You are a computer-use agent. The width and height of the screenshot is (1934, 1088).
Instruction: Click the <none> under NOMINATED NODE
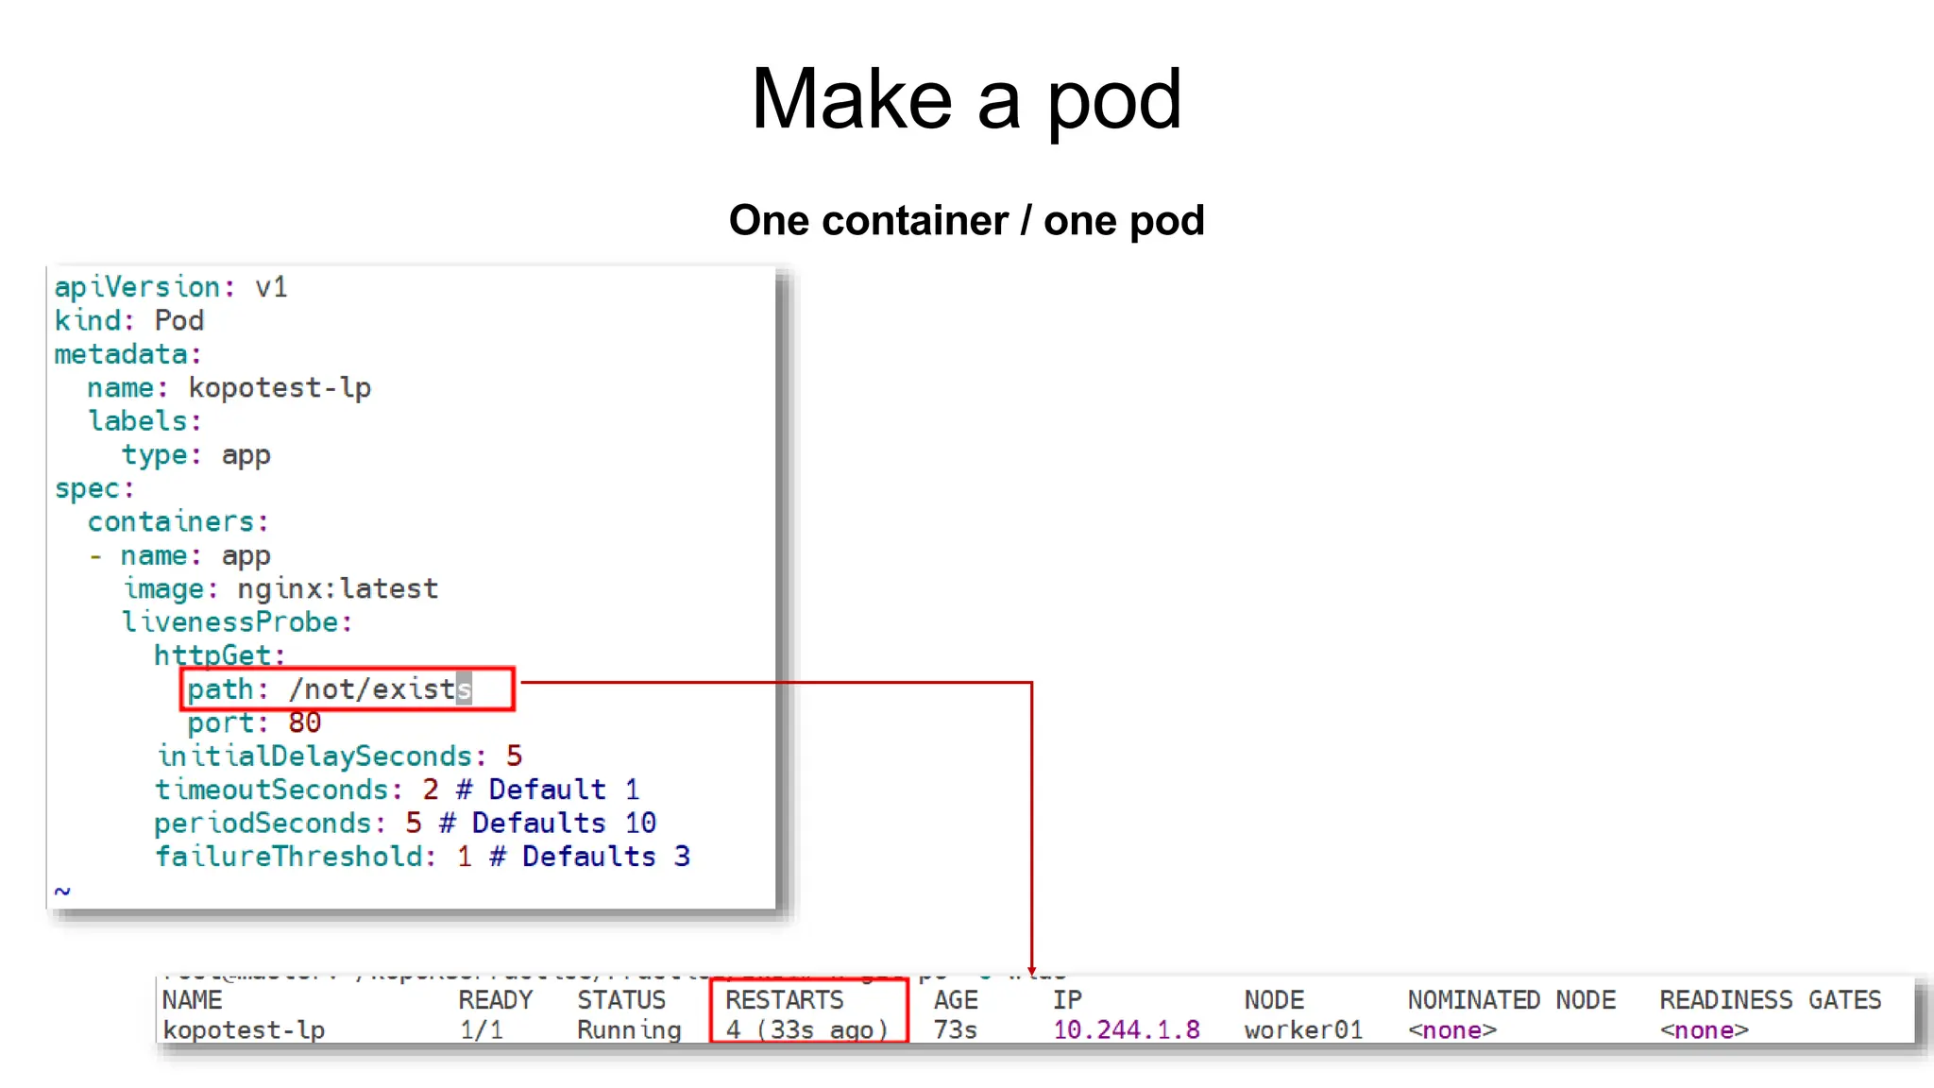pos(1452,1030)
